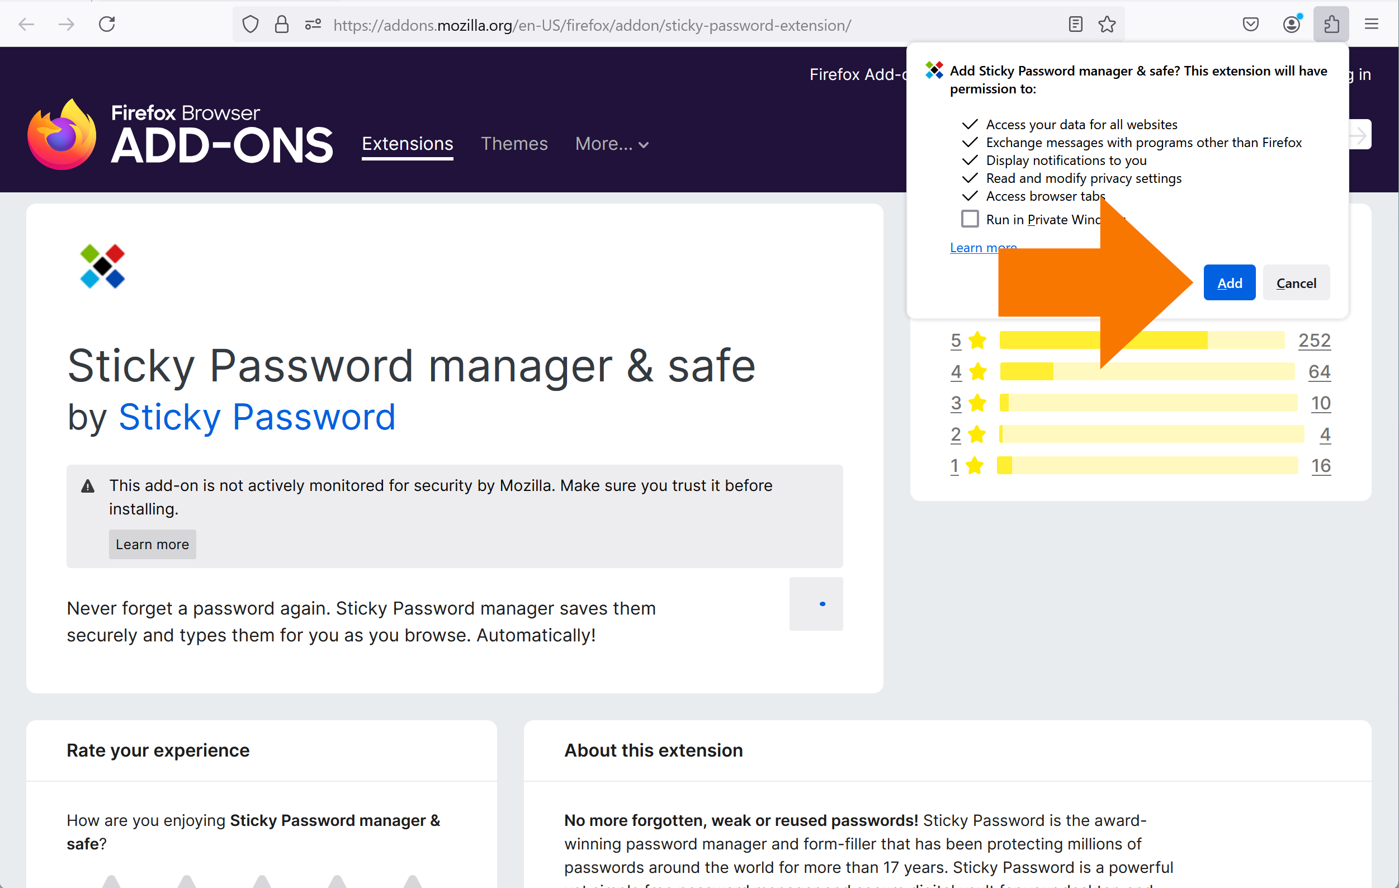Open the Extensions puzzle-piece button

coord(1331,25)
